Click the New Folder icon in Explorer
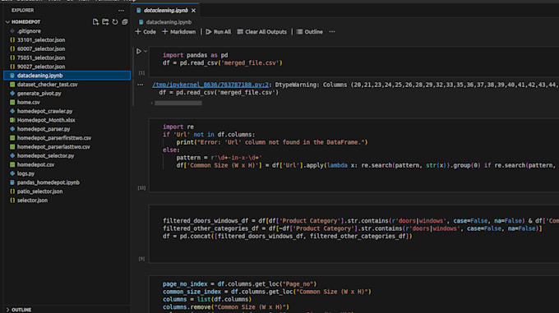559x313 pixels. (105, 22)
